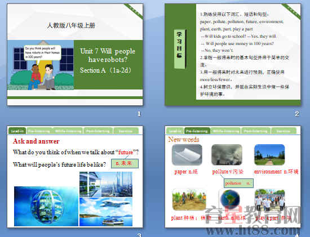Select the planting trees picture
Screen dimensions: 310x237
(189, 200)
